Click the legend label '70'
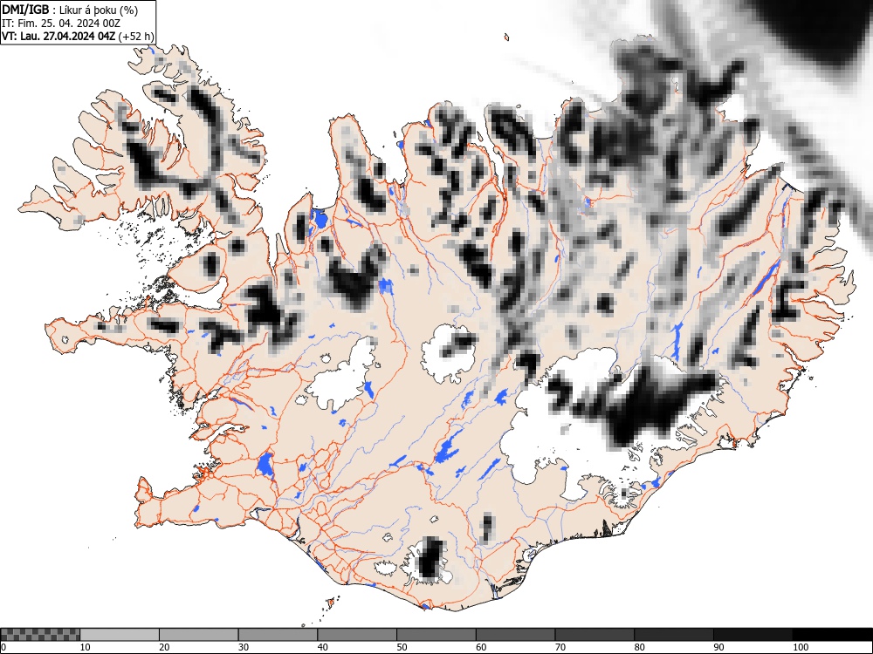The height and width of the screenshot is (654, 873). coord(560,647)
